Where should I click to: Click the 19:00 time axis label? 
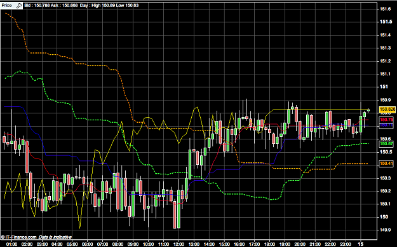coord(285,244)
